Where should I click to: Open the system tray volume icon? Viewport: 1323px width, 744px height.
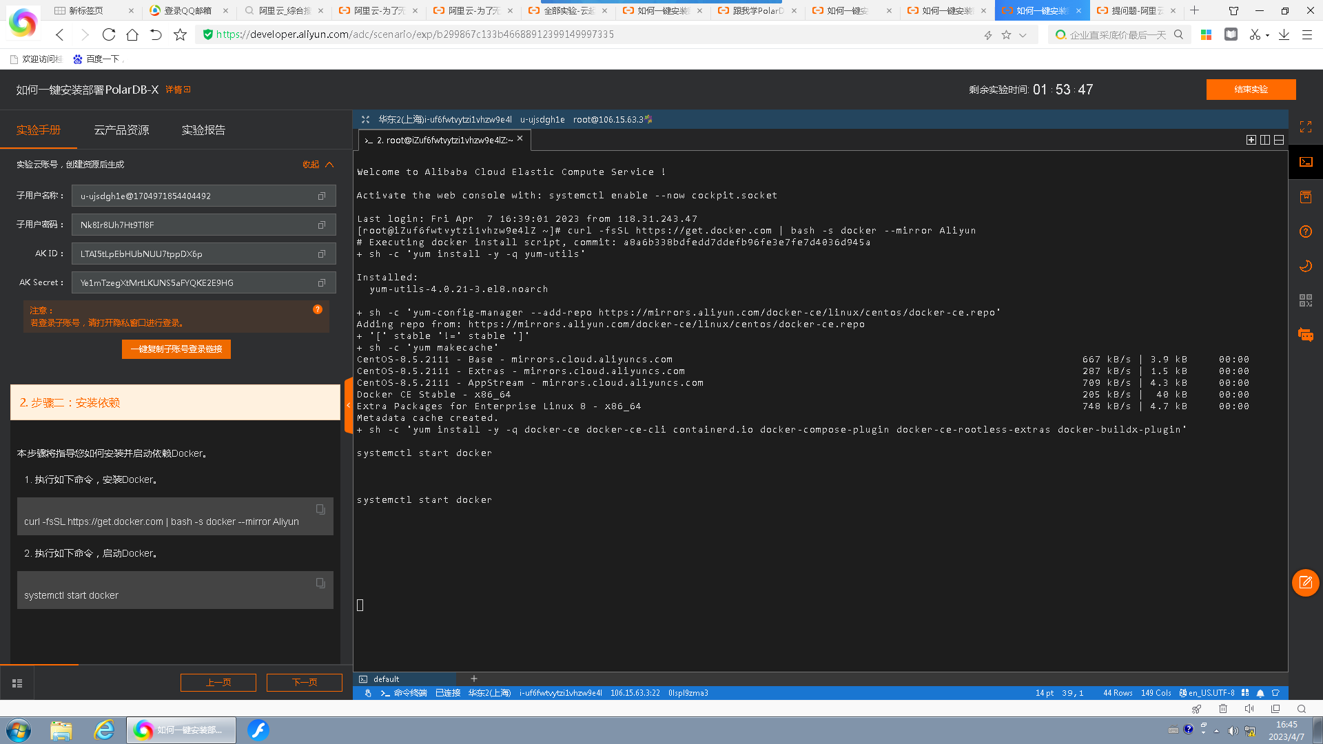pyautogui.click(x=1233, y=730)
